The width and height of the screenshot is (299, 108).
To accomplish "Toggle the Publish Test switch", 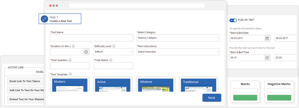I will pyautogui.click(x=233, y=20).
